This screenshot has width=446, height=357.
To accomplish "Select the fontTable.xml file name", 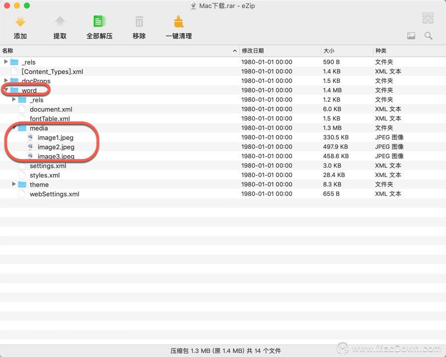I will tap(50, 119).
